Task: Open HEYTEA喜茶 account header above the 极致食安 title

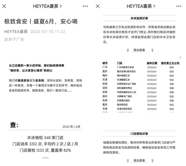Action: coord(47,6)
